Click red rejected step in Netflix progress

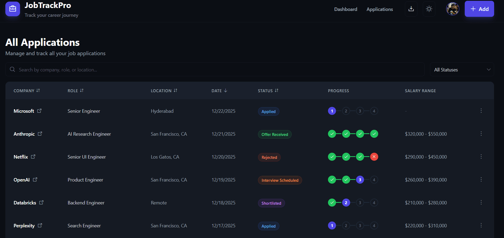(x=374, y=157)
